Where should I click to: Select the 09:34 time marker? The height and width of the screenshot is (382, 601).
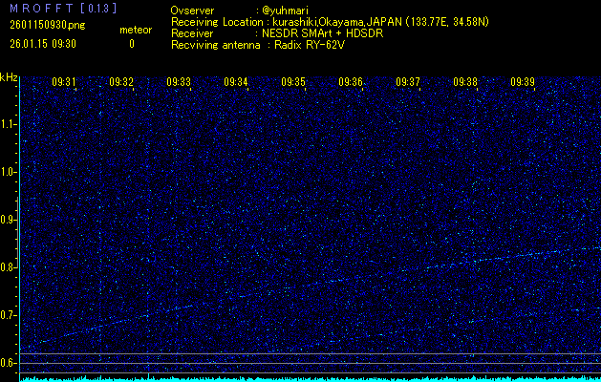click(236, 82)
